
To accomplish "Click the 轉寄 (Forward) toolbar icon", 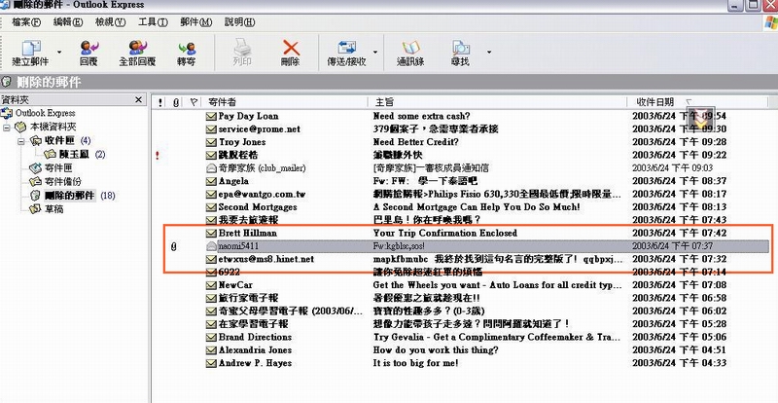I will [x=186, y=52].
